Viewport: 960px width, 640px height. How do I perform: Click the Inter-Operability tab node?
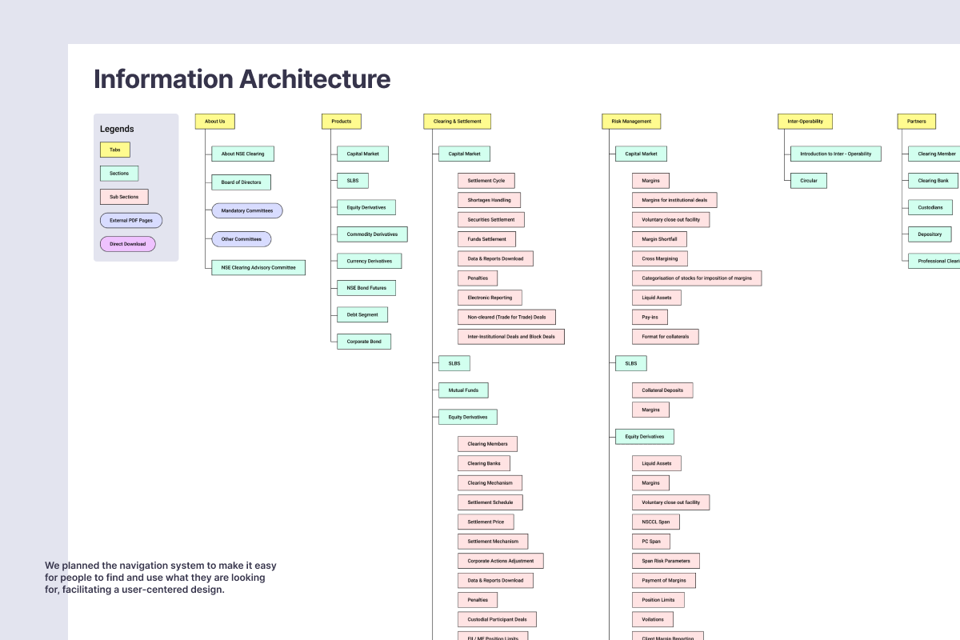tap(805, 122)
